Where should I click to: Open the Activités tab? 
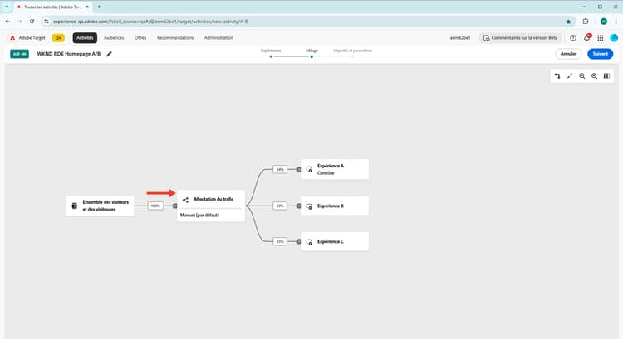pos(85,37)
